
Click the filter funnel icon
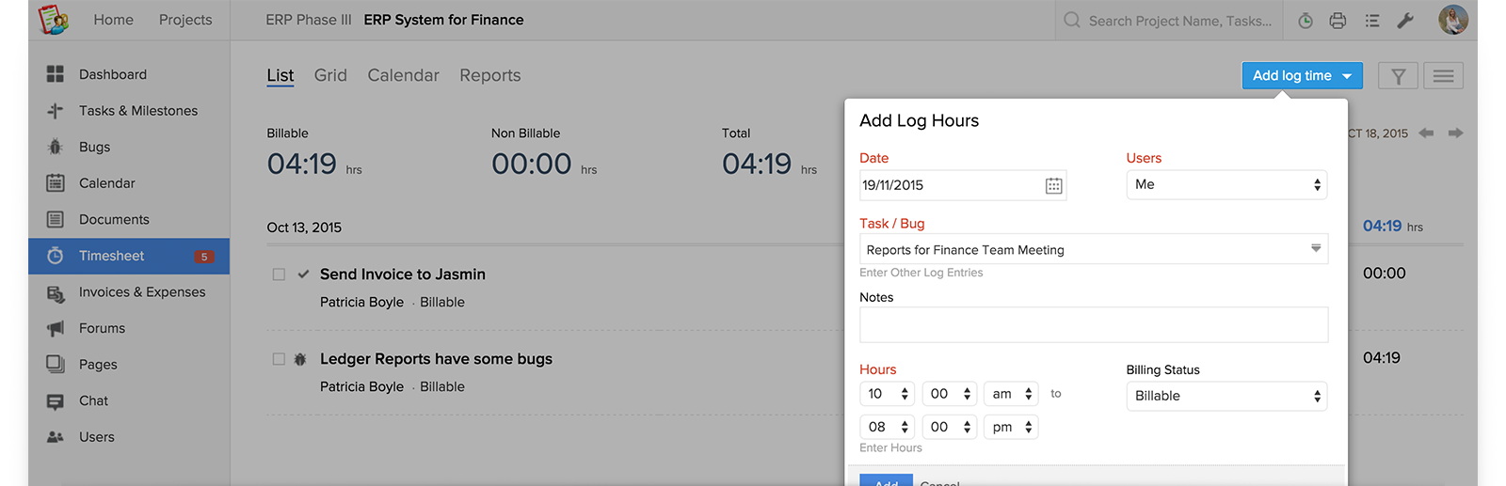(x=1398, y=76)
